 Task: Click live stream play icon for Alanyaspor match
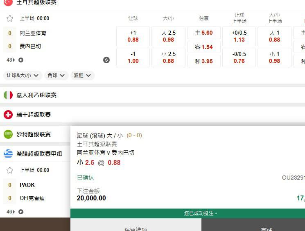pos(21,60)
